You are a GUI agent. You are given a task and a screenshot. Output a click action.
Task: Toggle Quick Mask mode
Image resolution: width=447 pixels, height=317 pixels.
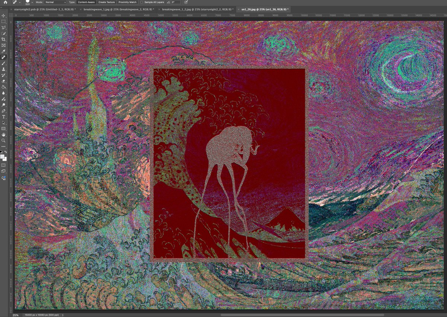(4, 165)
